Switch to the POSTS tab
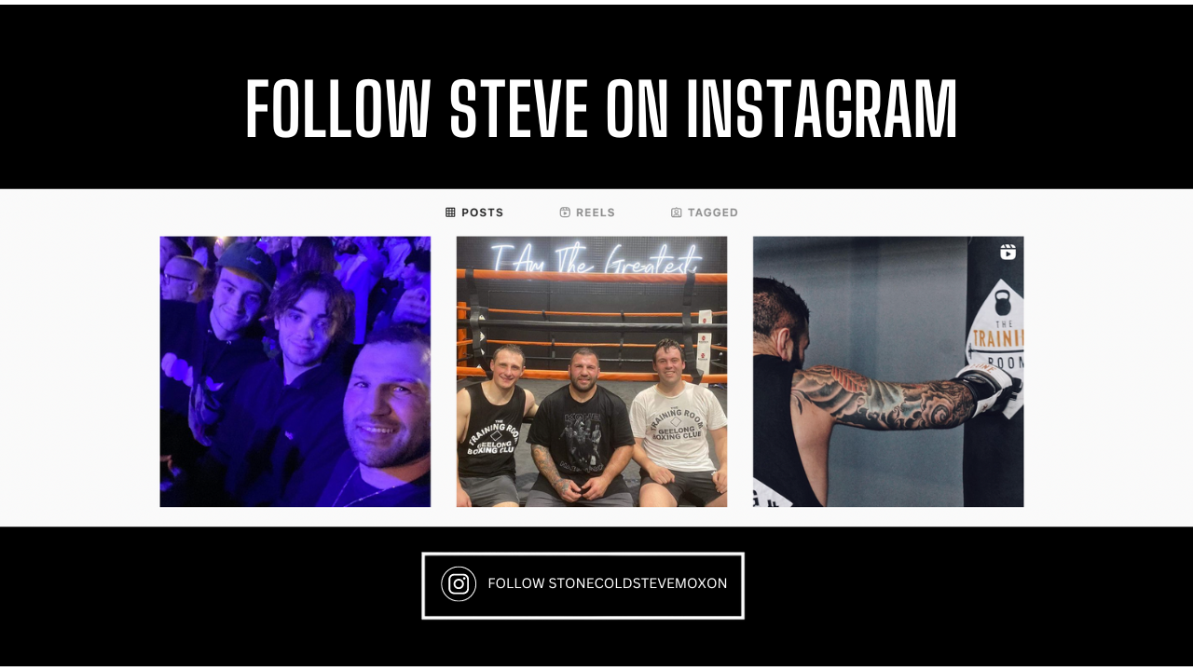The height and width of the screenshot is (671, 1193). (474, 212)
